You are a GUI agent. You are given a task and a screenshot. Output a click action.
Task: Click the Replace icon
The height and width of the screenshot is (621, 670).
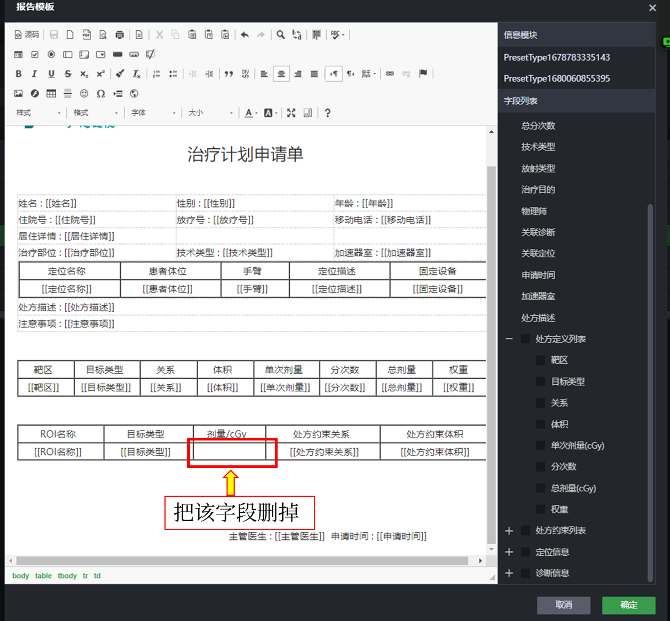tap(297, 35)
